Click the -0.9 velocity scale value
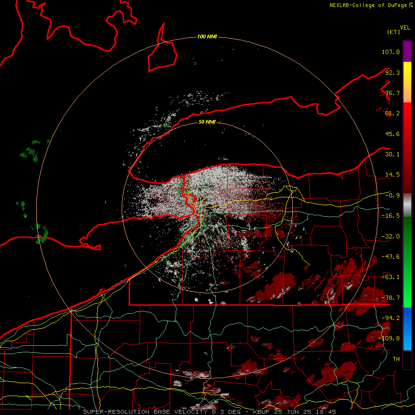 pyautogui.click(x=392, y=196)
